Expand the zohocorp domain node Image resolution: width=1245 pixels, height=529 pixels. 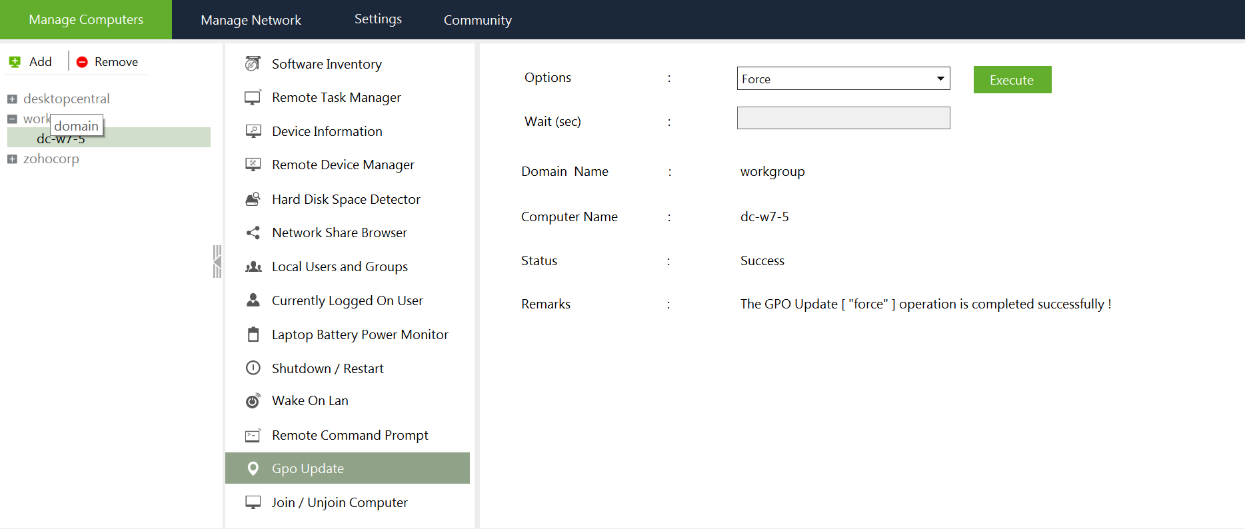click(x=12, y=159)
